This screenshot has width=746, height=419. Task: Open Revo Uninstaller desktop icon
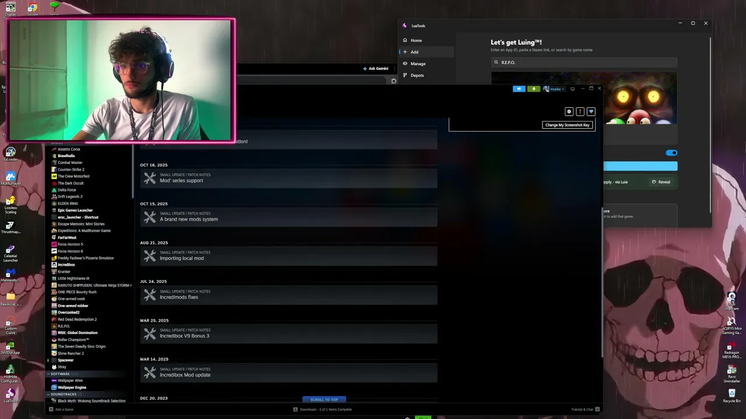(x=731, y=375)
